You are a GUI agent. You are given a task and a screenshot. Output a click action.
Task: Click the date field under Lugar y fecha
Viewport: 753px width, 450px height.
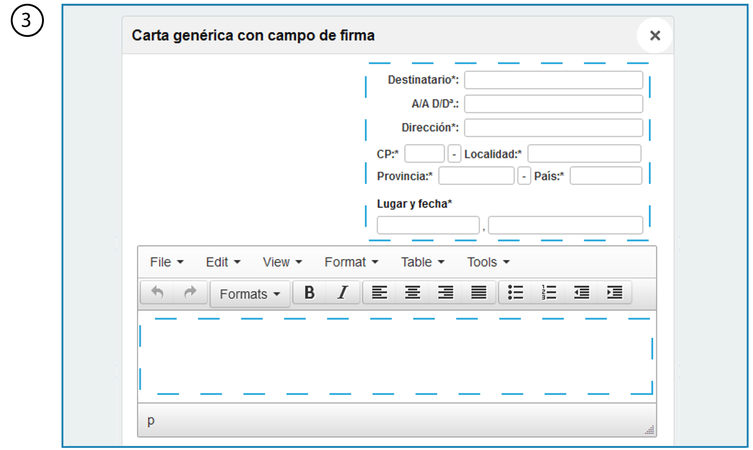tap(565, 225)
